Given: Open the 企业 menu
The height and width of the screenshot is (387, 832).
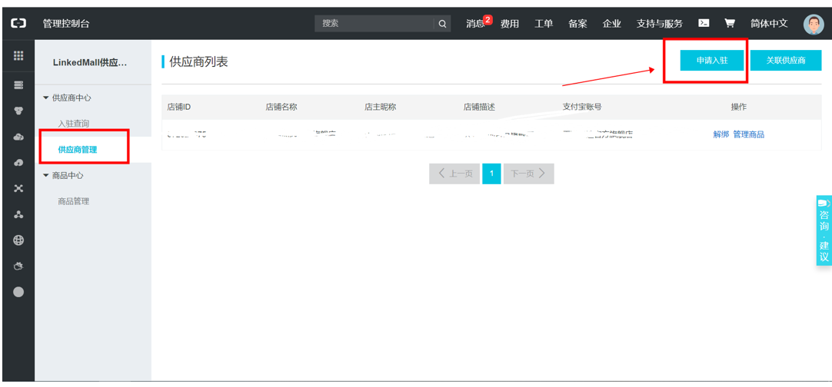Looking at the screenshot, I should pos(612,23).
